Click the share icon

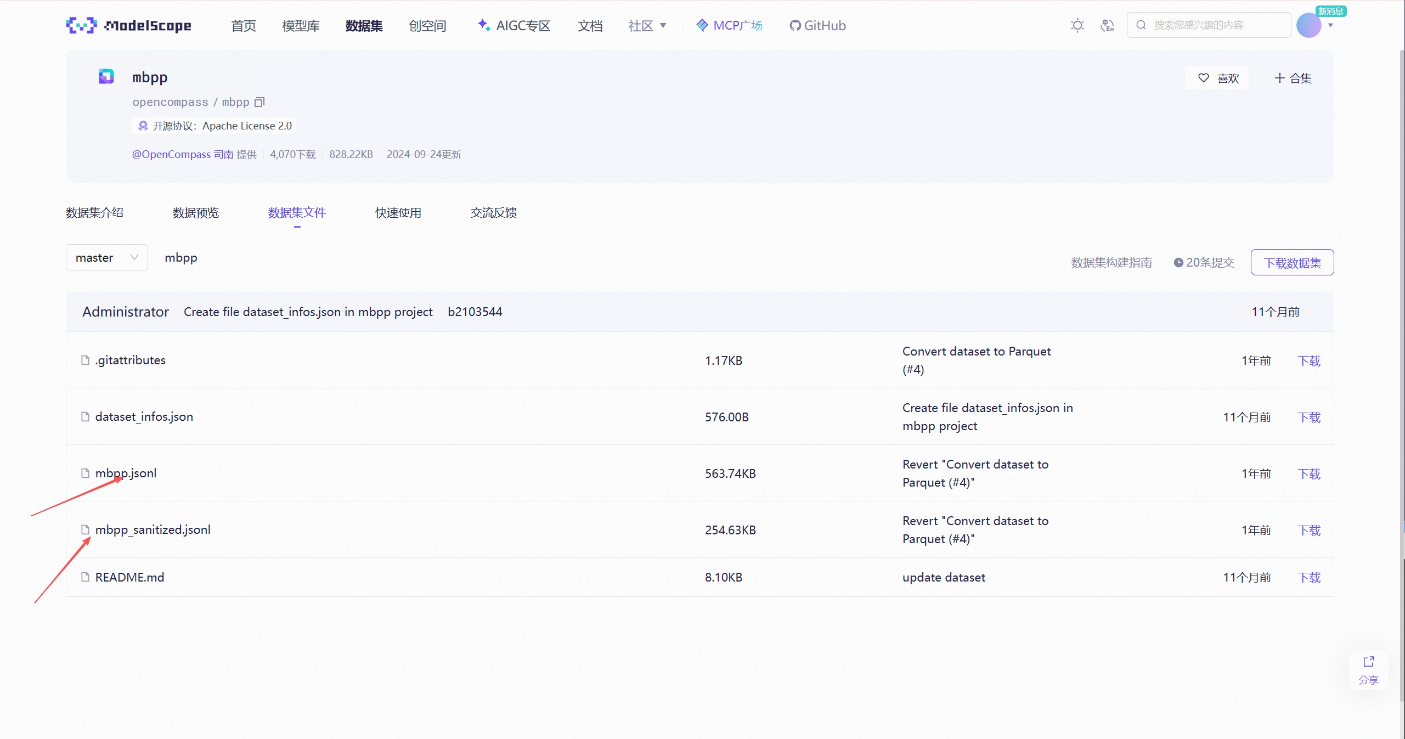pos(1369,662)
